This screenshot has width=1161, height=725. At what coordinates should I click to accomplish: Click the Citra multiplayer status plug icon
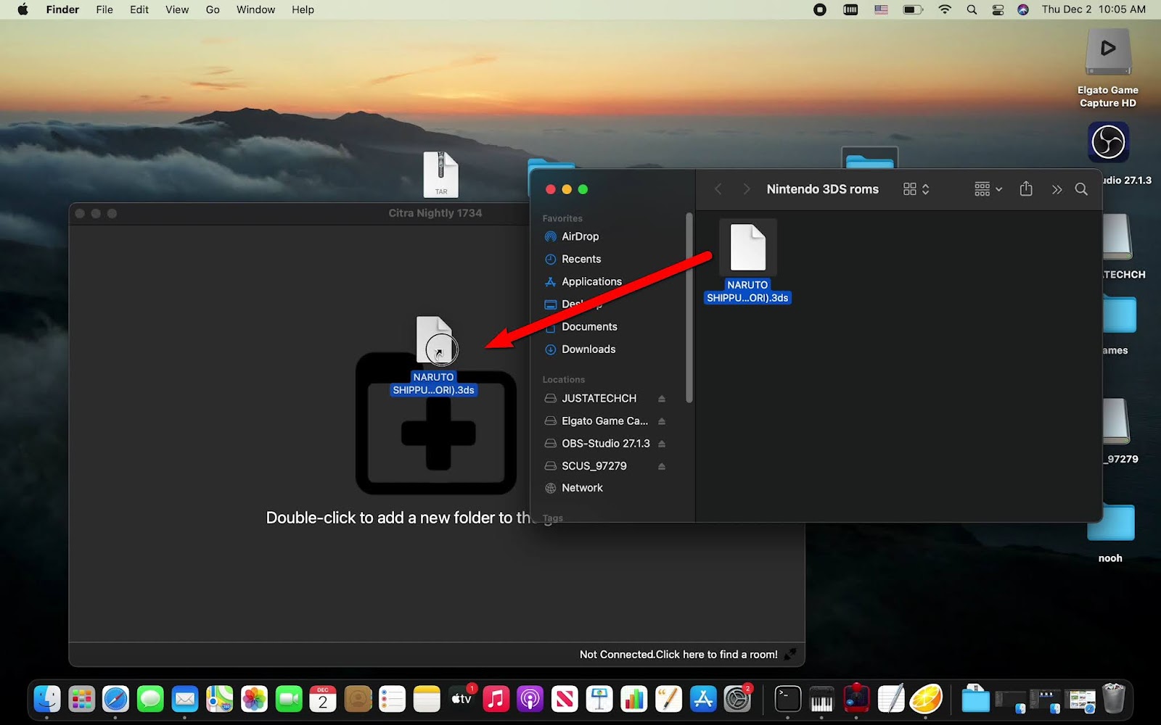click(790, 654)
